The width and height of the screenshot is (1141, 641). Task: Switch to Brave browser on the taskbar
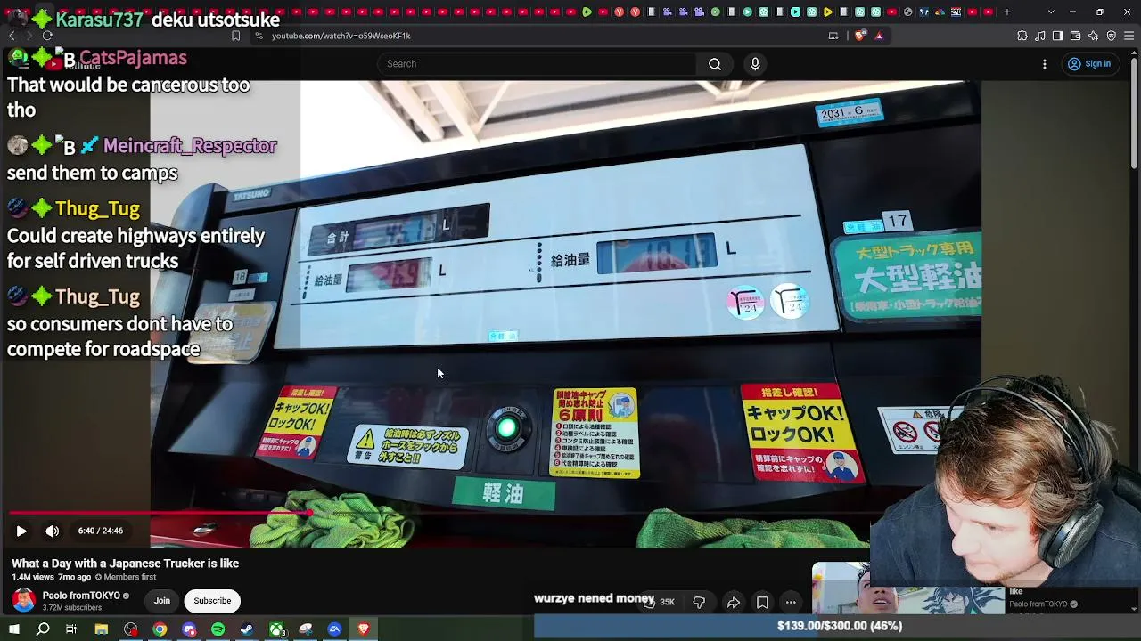364,629
